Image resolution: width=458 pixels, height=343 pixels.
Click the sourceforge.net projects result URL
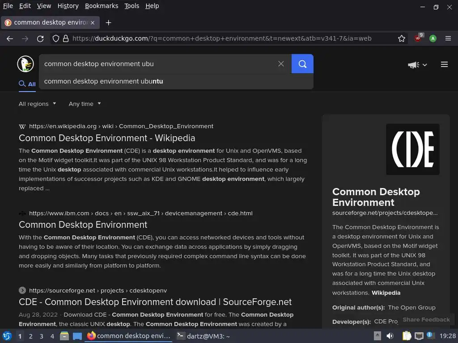[x=98, y=290]
